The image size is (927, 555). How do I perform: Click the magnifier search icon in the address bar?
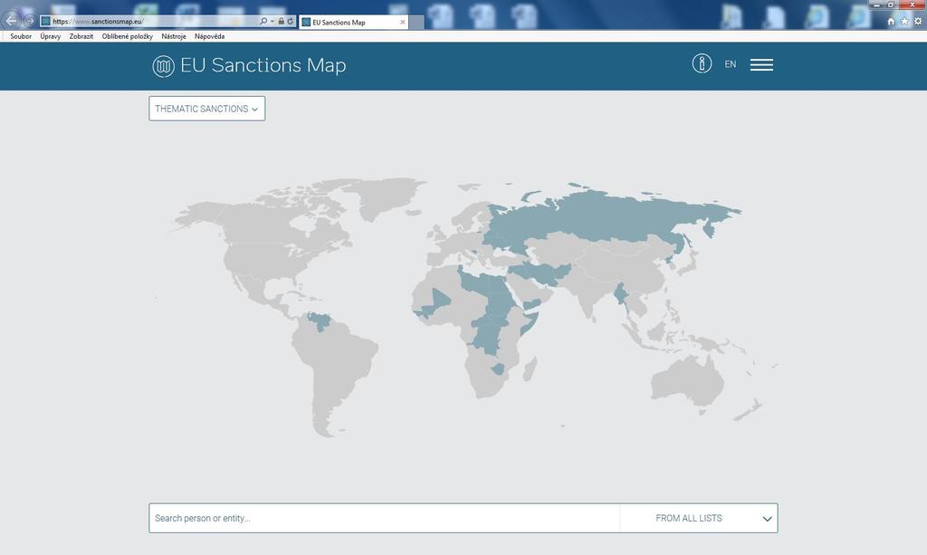263,22
